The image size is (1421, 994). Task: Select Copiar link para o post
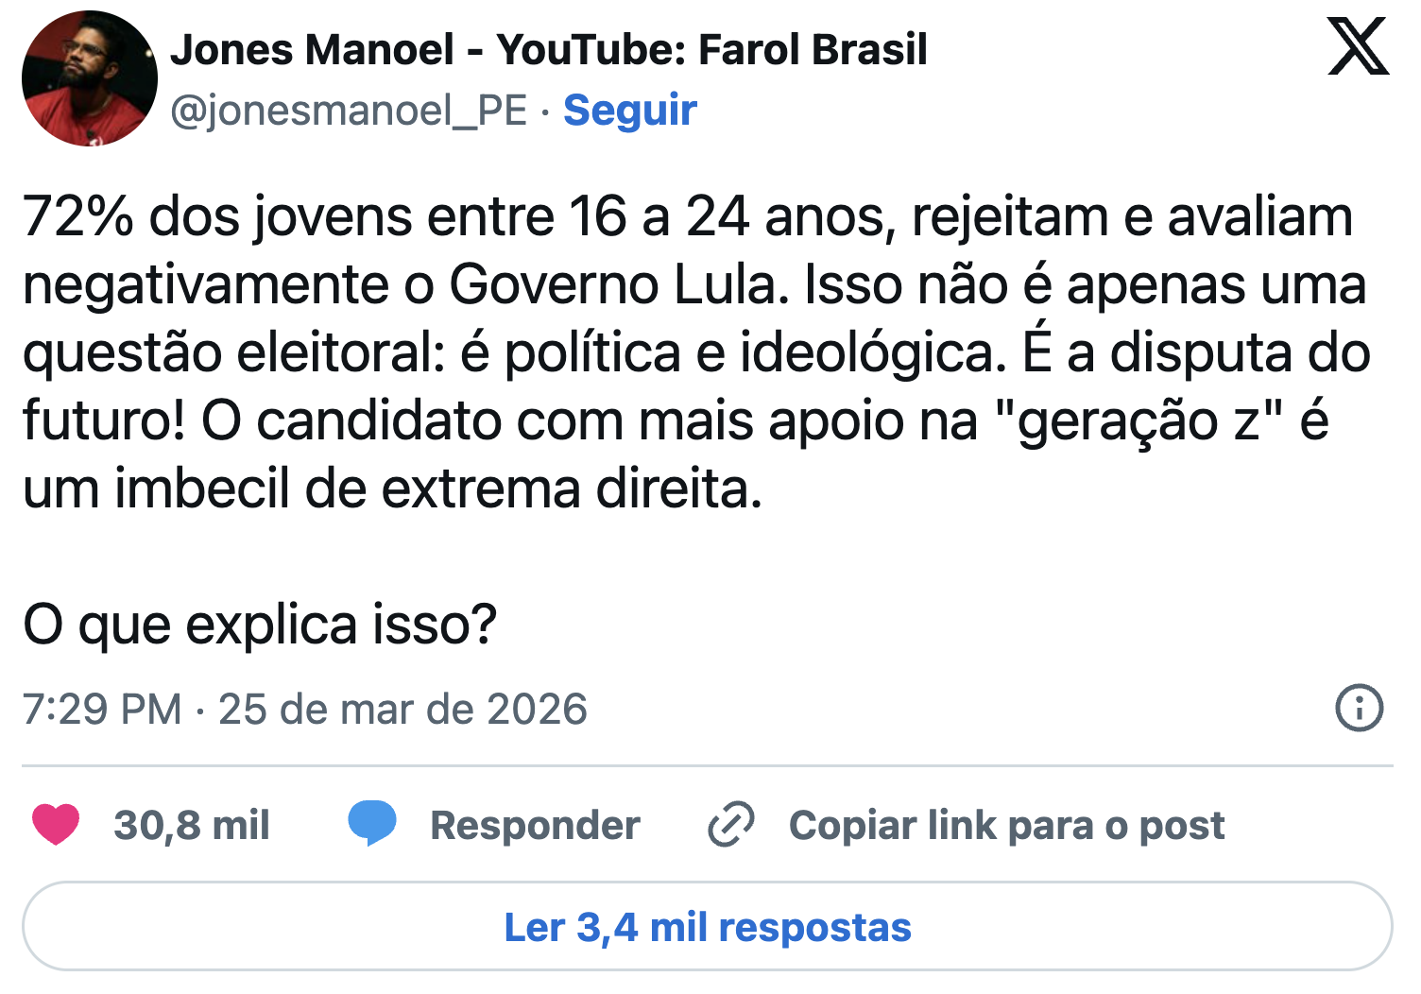(1006, 825)
